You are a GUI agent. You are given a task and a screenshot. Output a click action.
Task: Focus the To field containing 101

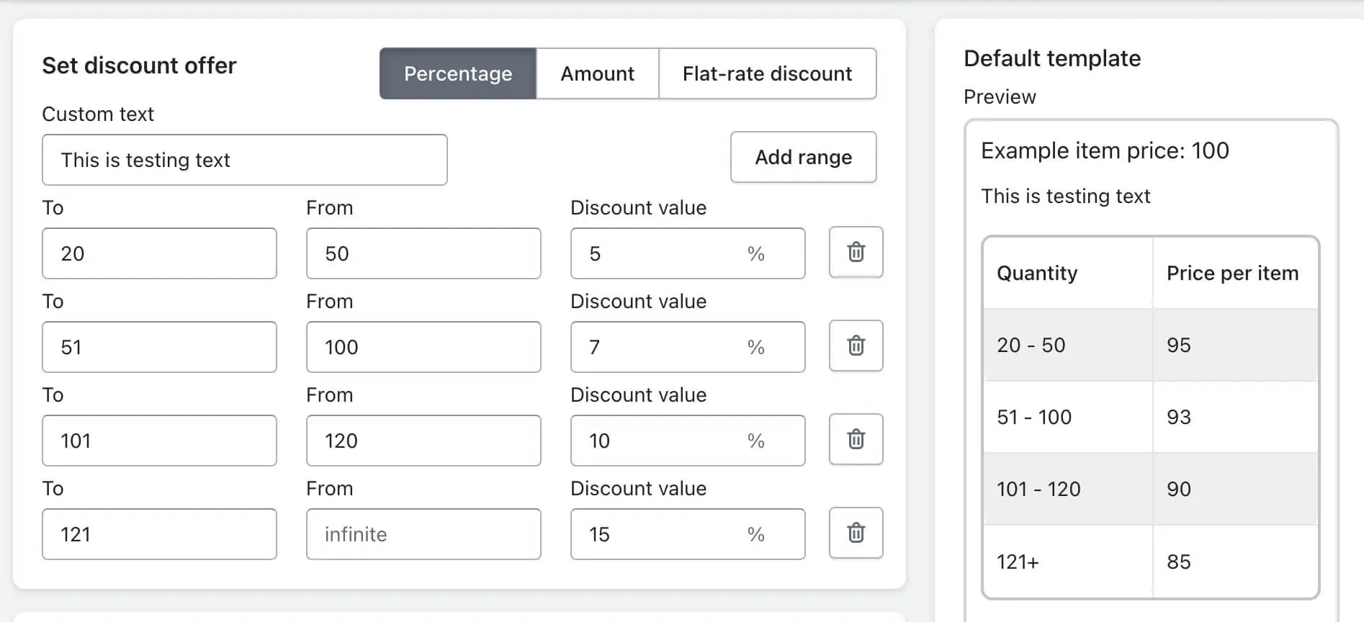159,441
